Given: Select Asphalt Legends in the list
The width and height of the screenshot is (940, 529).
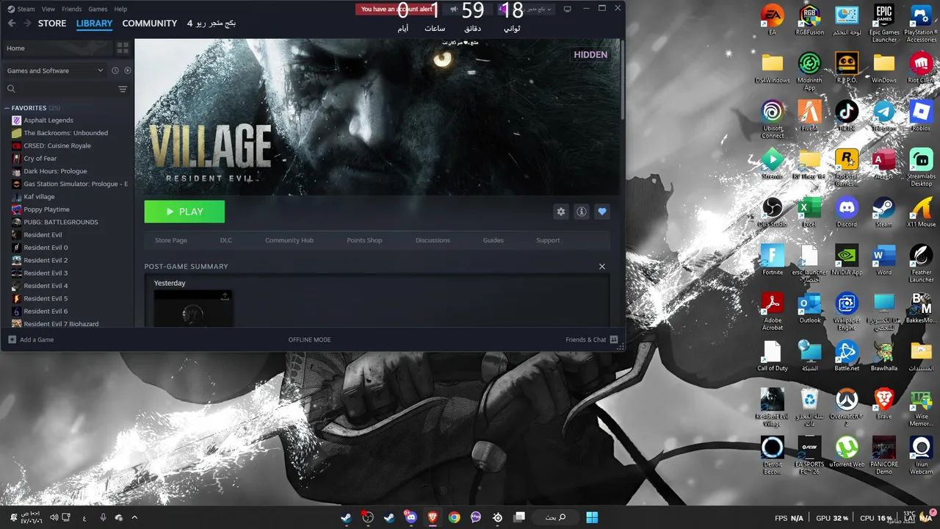Looking at the screenshot, I should point(48,120).
